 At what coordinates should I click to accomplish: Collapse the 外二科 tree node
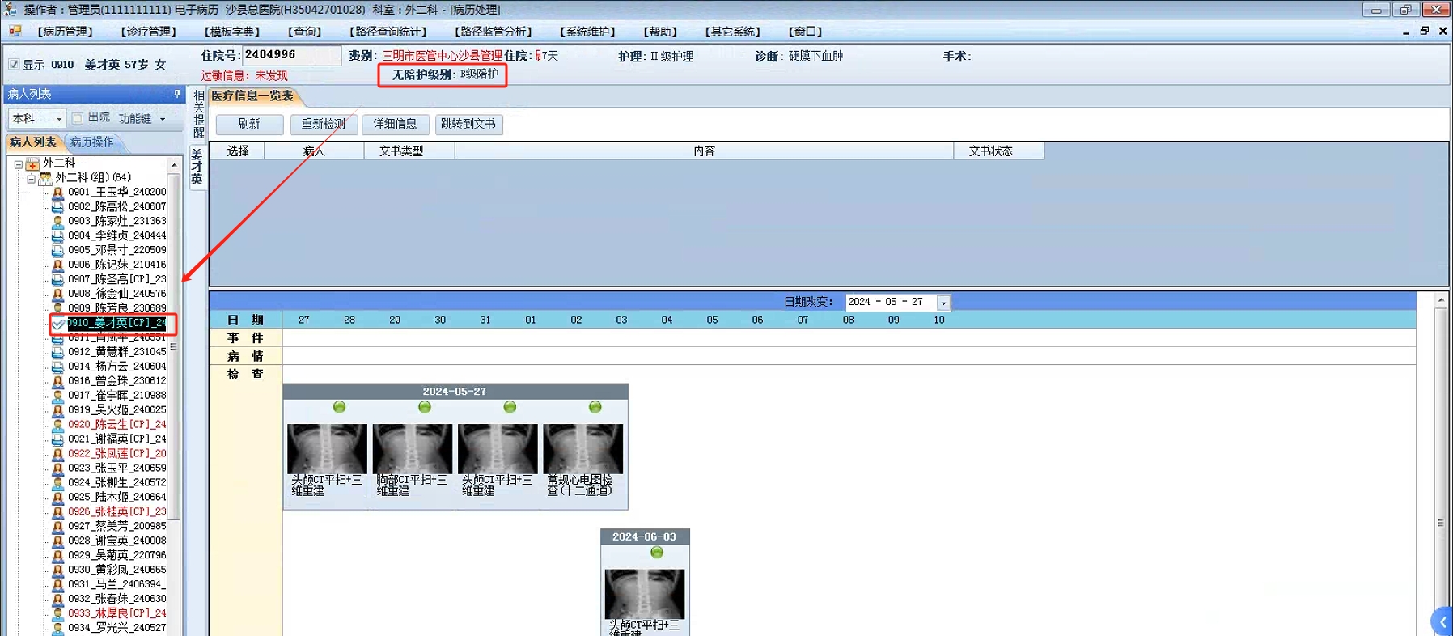click(18, 164)
